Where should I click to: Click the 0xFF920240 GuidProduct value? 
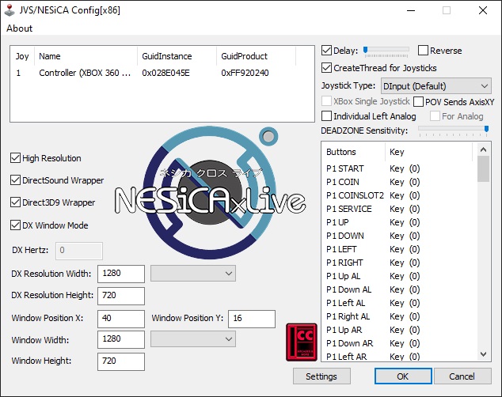pyautogui.click(x=245, y=73)
